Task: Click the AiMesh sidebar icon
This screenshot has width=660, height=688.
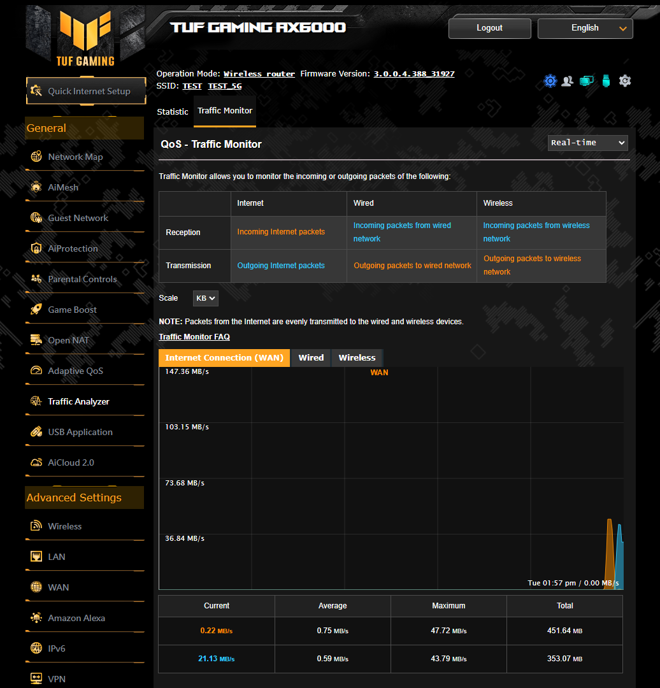Action: point(36,187)
